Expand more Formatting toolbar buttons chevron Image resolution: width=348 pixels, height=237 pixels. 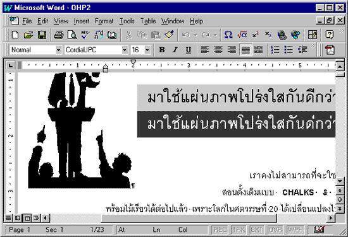click(x=313, y=46)
